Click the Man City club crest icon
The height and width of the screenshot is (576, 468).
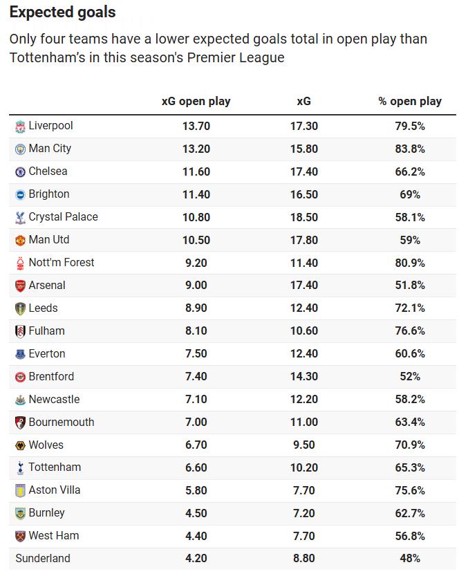point(20,149)
